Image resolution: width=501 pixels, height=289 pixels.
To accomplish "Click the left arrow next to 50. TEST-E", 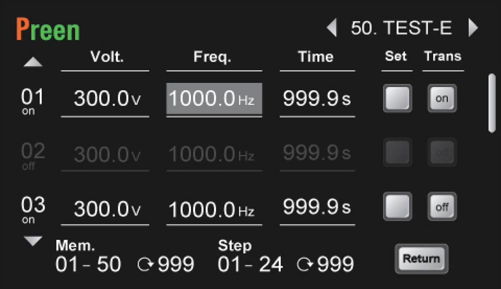I will 332,28.
